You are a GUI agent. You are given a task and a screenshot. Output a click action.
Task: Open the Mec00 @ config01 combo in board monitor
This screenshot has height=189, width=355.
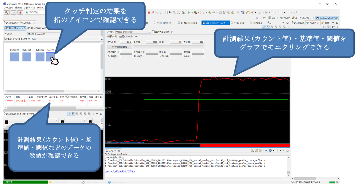(x=43, y=34)
